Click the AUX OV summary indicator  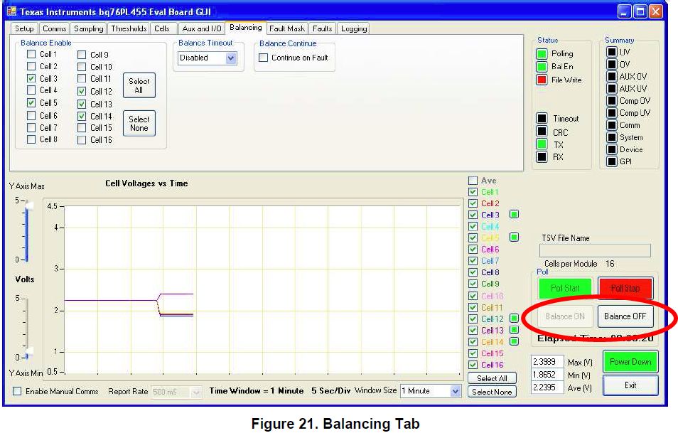611,76
